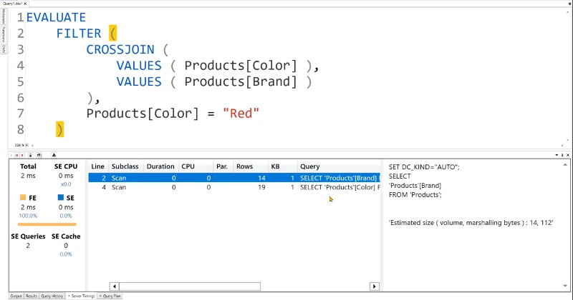
Task: Switch to the Results tab
Action: 32,296
